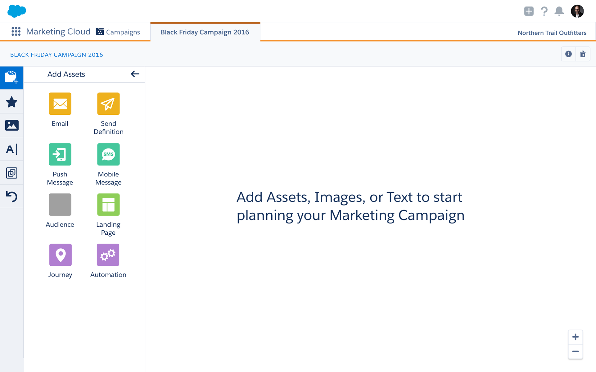The image size is (596, 372).
Task: Click the Audience label
Action: click(x=60, y=224)
